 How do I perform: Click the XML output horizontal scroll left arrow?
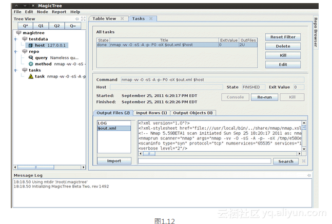tap(141, 154)
